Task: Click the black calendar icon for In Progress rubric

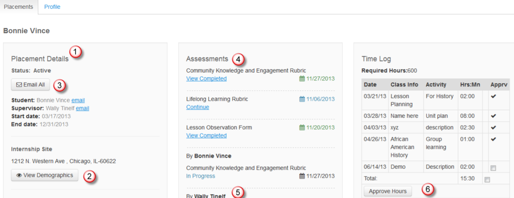Action: (302, 176)
